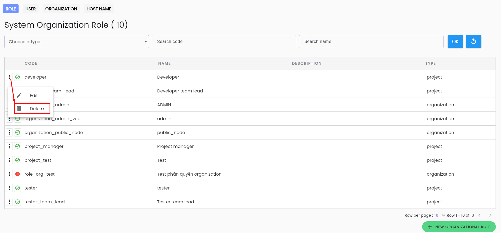This screenshot has width=501, height=233.
Task: Select the 'Test phân quyền organization' name cell
Action: coord(189,174)
